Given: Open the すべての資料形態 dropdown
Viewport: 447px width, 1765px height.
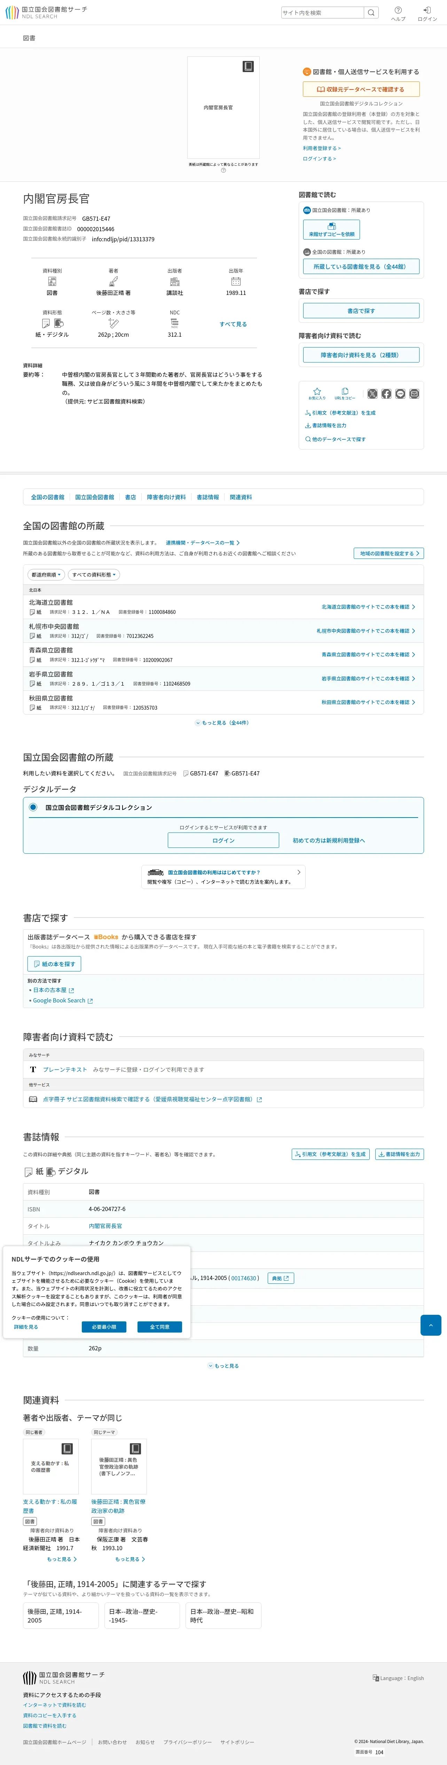Looking at the screenshot, I should pos(94,575).
